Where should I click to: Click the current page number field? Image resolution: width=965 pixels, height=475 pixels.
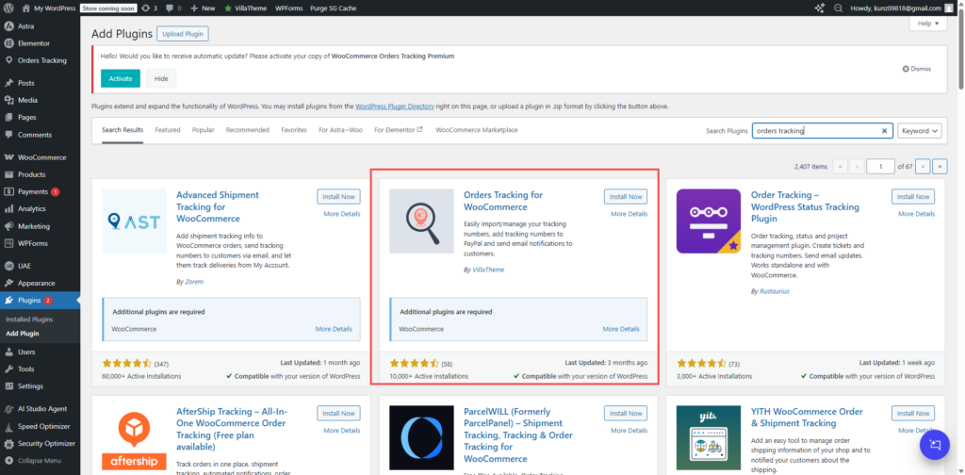pos(881,167)
